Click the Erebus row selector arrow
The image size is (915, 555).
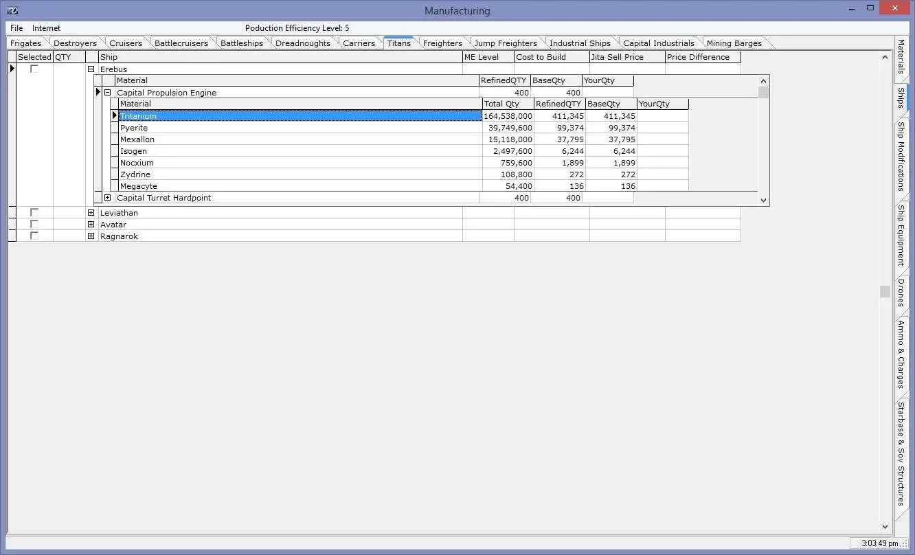(12, 69)
